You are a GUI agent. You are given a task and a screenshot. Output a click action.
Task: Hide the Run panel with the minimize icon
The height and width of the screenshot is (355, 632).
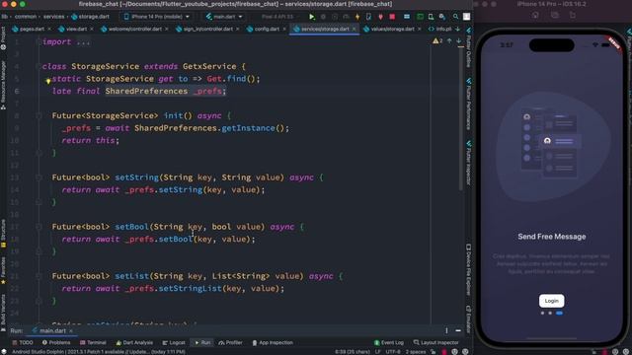[458, 330]
